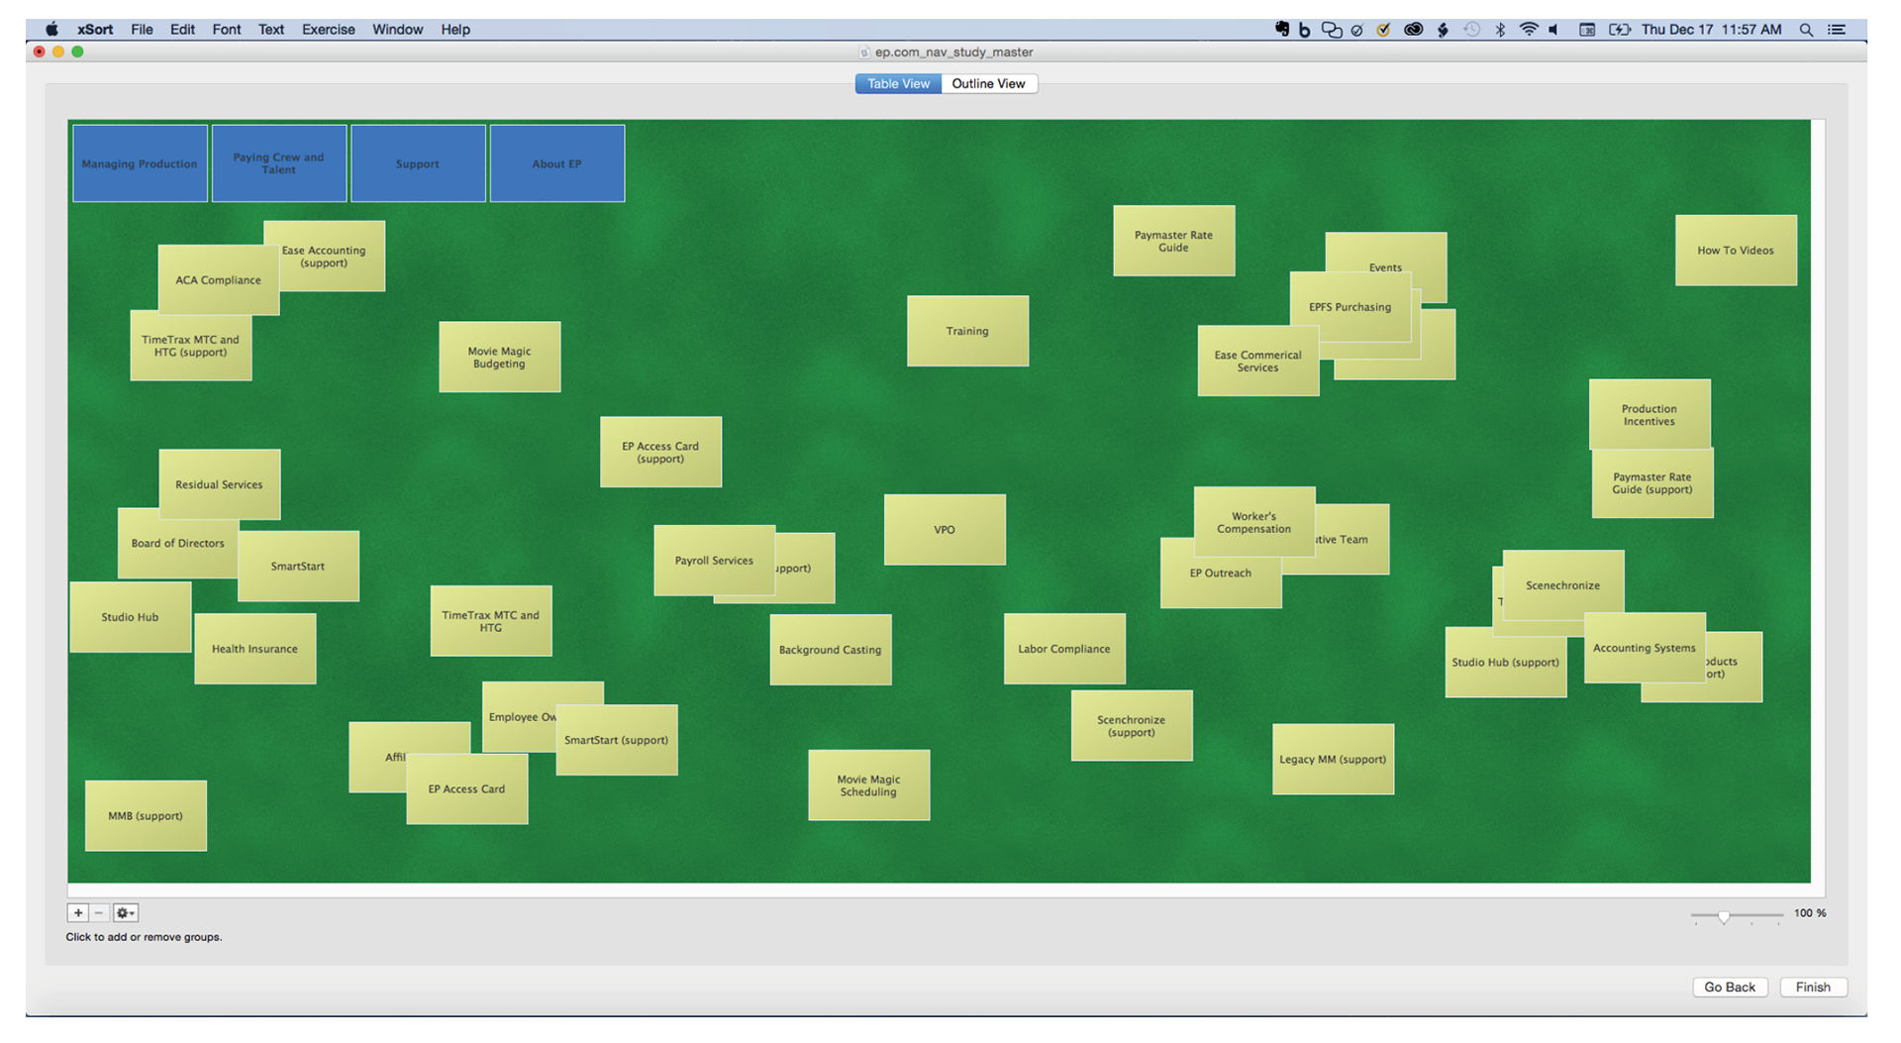Open the Font menu
The width and height of the screenshot is (1901, 1043).
click(x=226, y=30)
